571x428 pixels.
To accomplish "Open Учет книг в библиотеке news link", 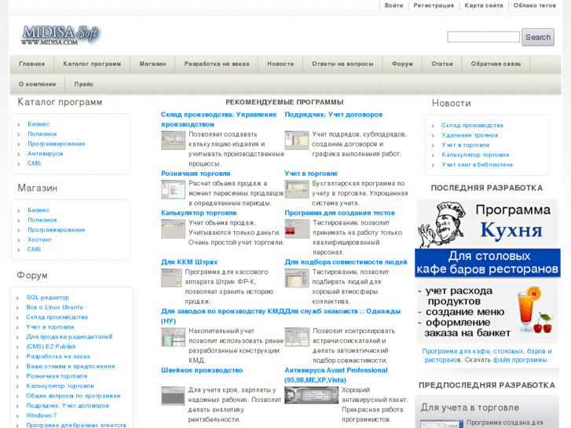I will [x=477, y=165].
